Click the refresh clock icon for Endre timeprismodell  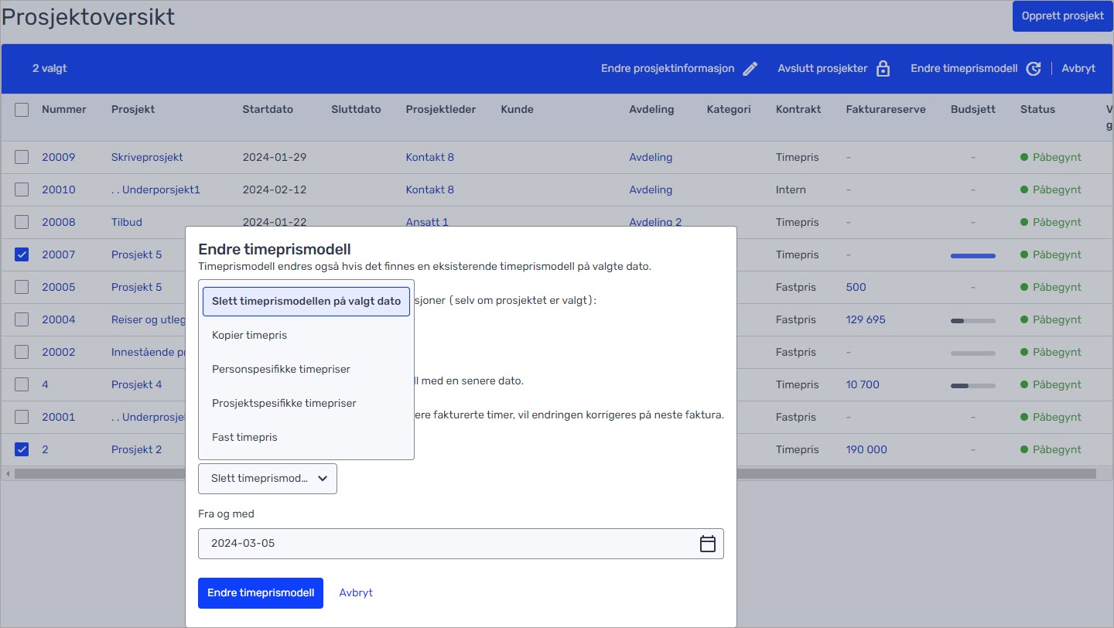(x=1034, y=69)
